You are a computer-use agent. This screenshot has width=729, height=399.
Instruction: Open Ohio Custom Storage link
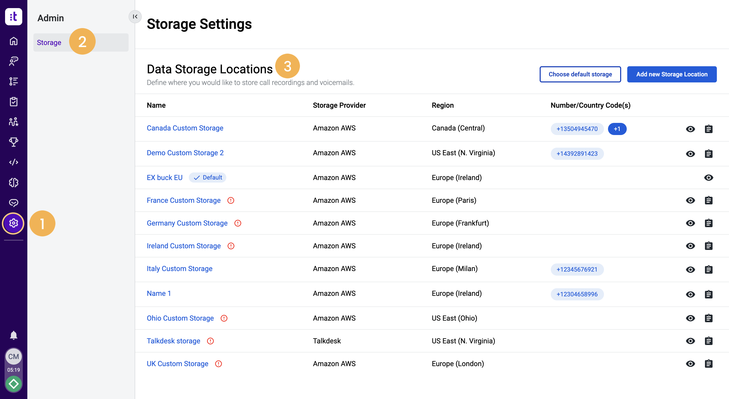pos(180,318)
